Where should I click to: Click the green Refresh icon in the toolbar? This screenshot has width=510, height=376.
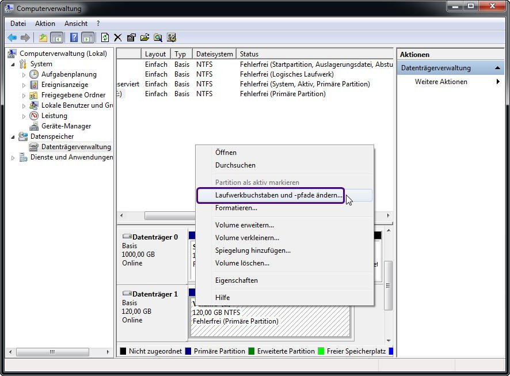click(105, 38)
